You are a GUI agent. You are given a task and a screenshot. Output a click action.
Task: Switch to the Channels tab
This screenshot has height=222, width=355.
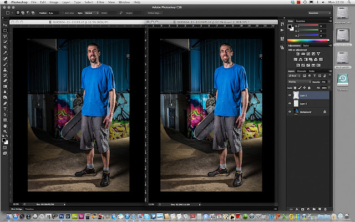click(x=301, y=71)
